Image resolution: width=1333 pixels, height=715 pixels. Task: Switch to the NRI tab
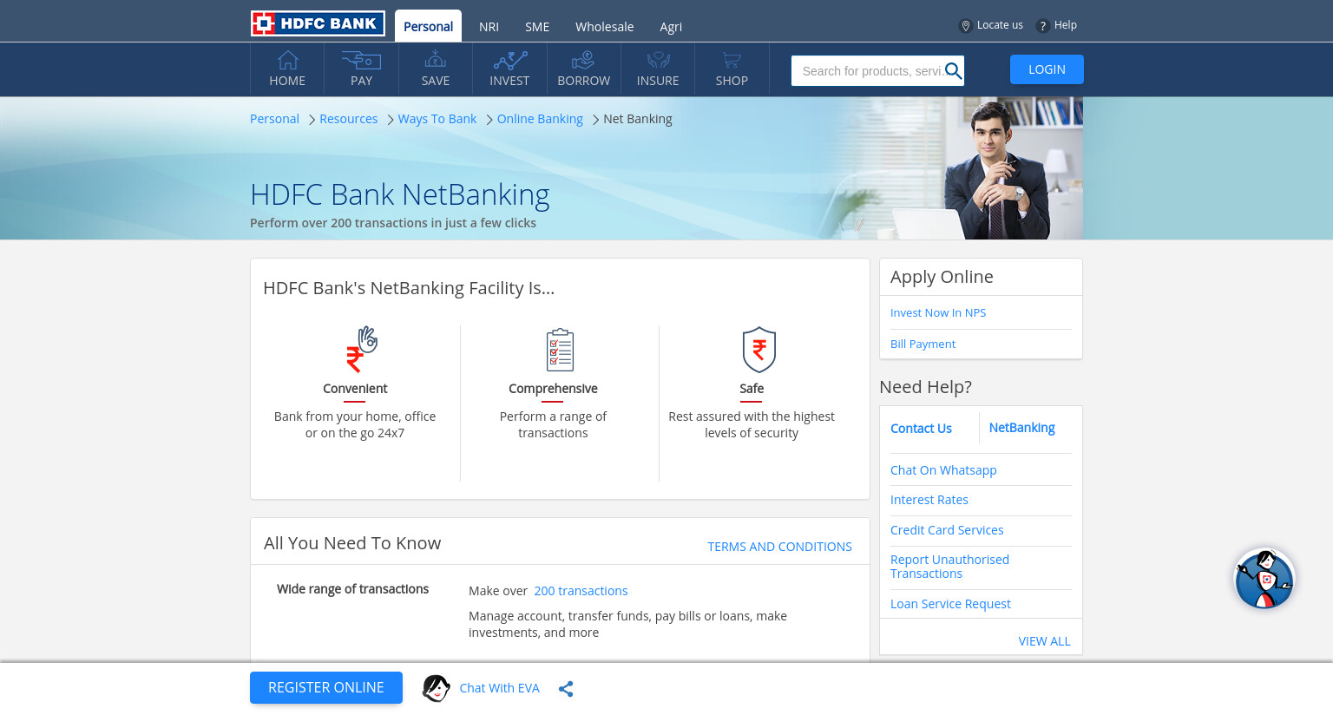click(489, 27)
